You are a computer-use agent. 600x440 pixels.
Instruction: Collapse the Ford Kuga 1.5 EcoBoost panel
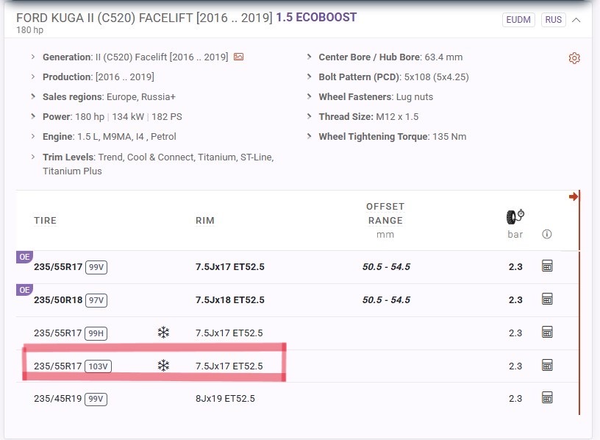[576, 20]
